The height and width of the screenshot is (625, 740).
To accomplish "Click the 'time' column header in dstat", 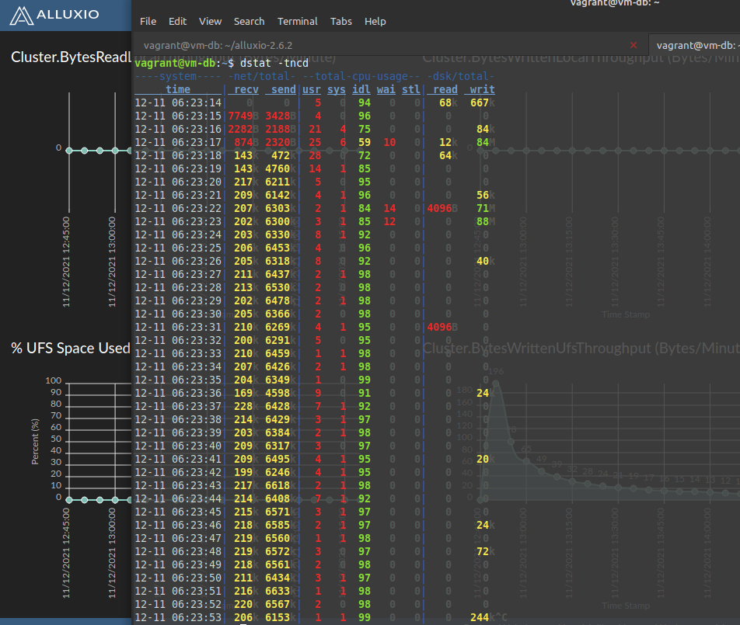I will coord(178,89).
